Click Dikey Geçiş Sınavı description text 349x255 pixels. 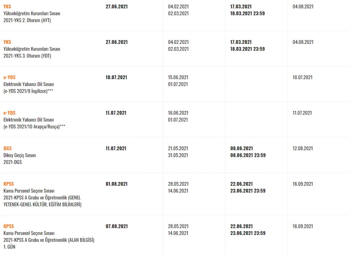[x=19, y=155]
